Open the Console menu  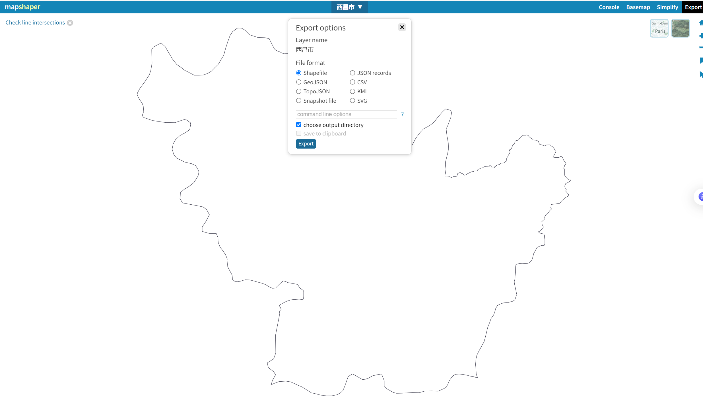click(609, 7)
